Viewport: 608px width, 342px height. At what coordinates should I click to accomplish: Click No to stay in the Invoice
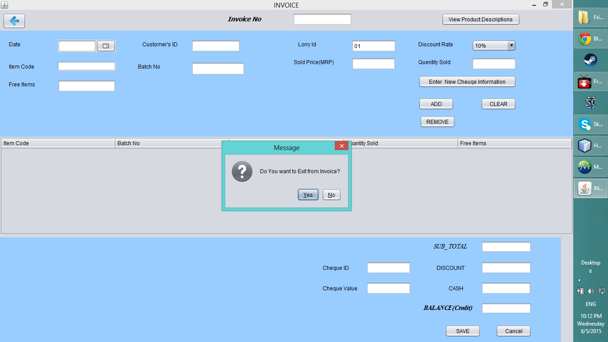331,195
